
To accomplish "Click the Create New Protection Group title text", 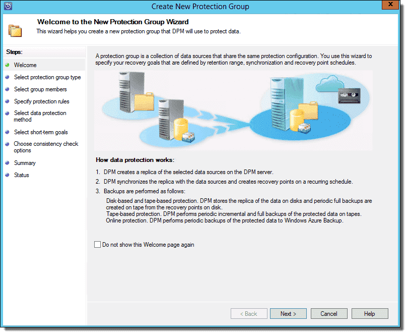I will [x=200, y=6].
